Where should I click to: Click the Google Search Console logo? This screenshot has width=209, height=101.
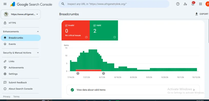click(31, 4)
